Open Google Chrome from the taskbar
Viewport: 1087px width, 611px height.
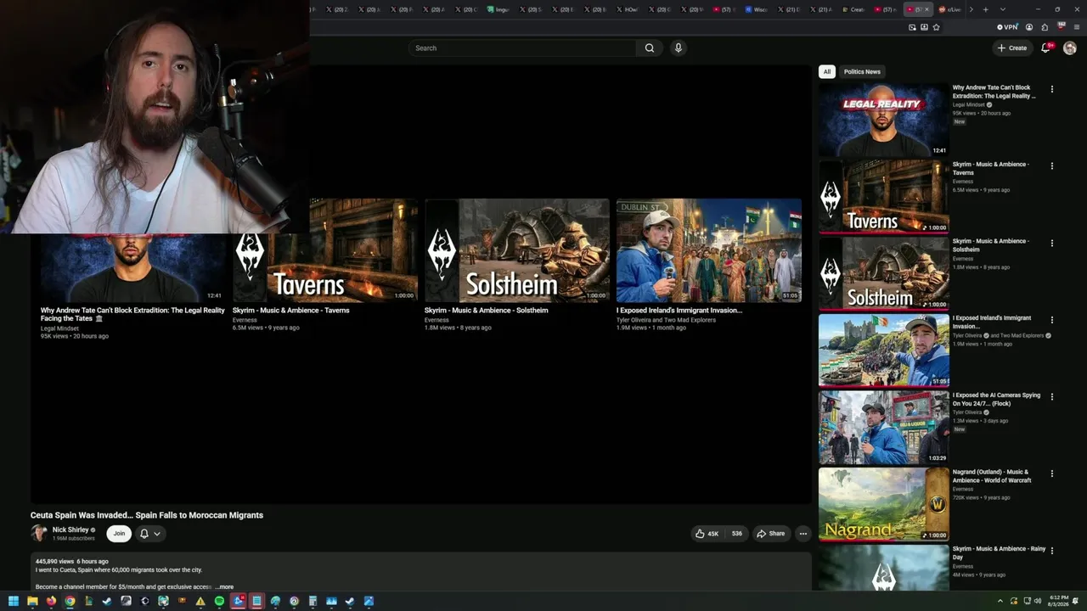pyautogui.click(x=70, y=602)
